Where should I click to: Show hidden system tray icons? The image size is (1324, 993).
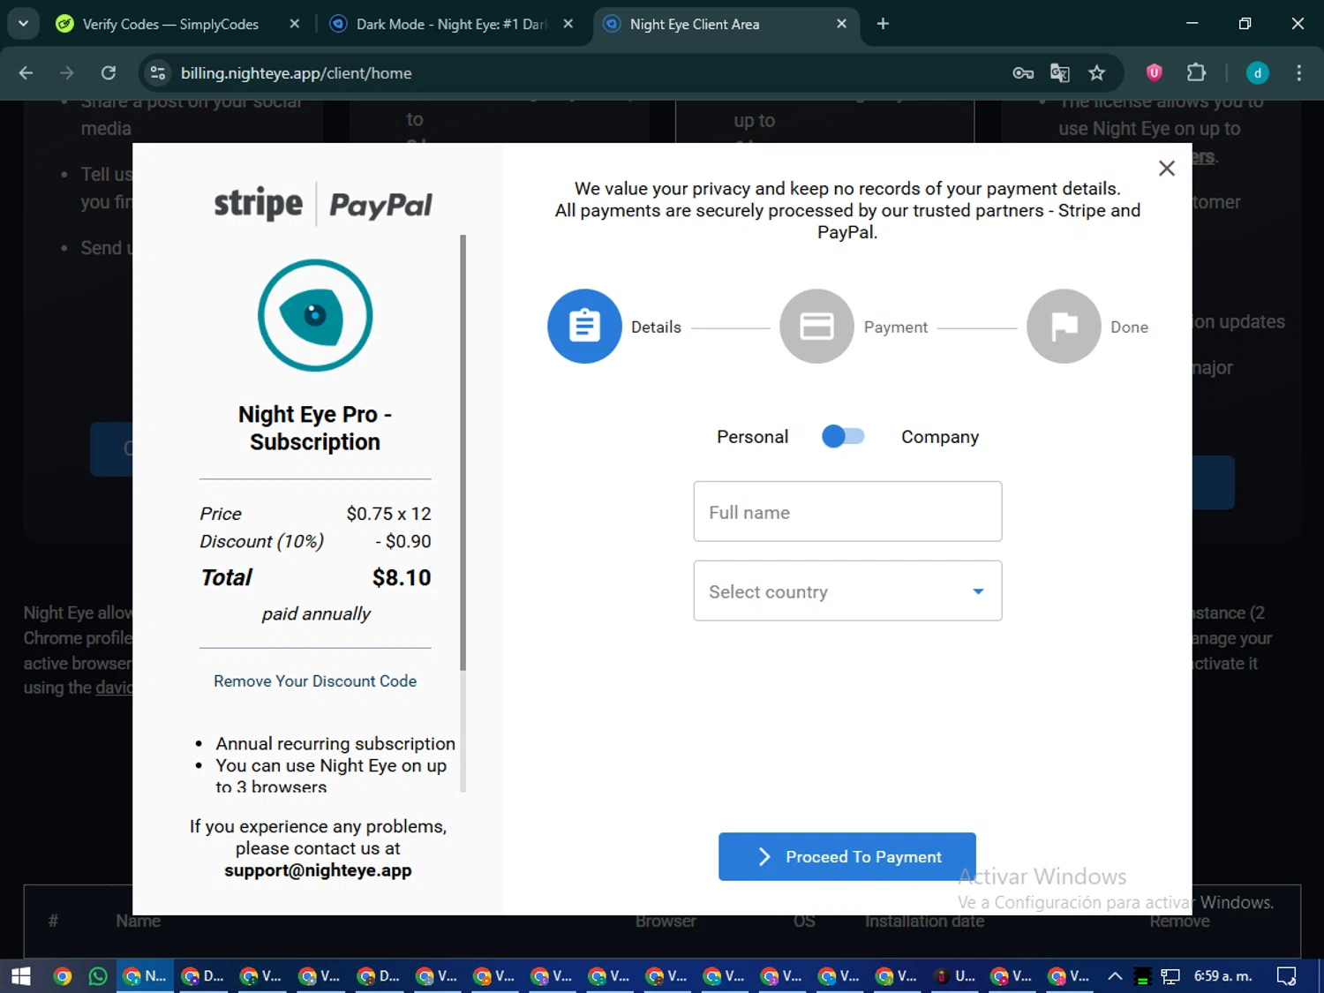point(1115,976)
